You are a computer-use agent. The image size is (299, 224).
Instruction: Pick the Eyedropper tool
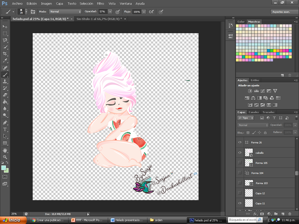(x=5, y=61)
